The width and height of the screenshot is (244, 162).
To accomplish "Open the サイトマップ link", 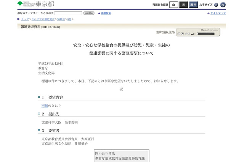I will pos(218,13).
